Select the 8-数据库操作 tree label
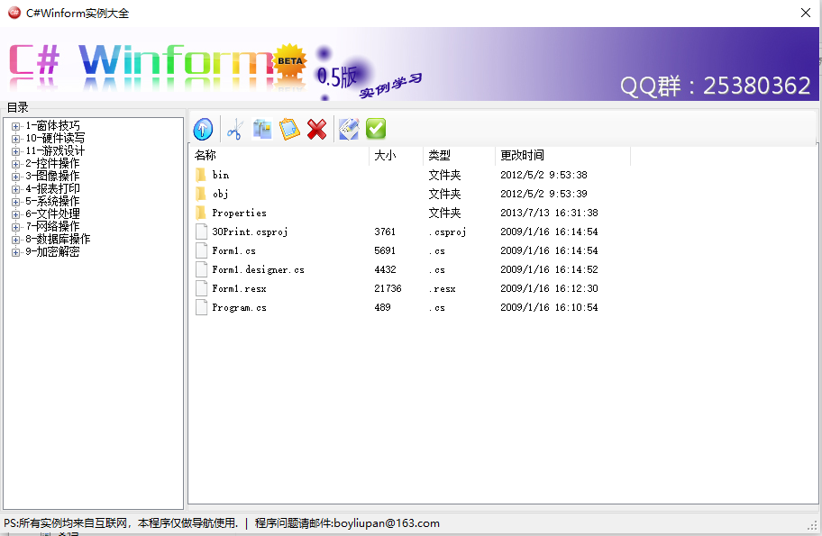This screenshot has height=536, width=822. click(x=58, y=239)
